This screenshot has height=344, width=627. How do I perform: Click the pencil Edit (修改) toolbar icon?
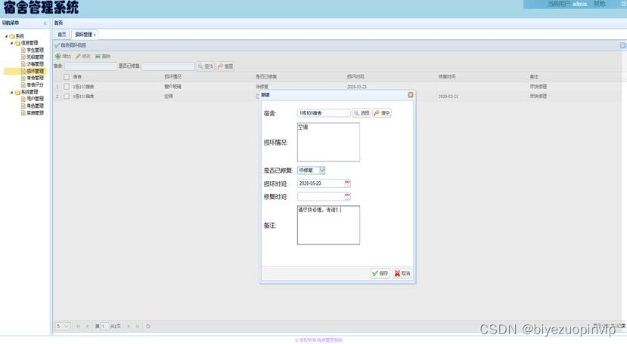click(x=79, y=57)
